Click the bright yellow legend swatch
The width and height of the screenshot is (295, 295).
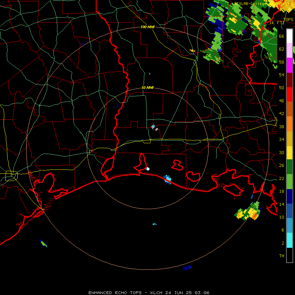pyautogui.click(x=289, y=153)
